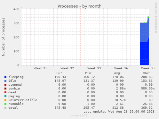This screenshot has height=119, width=159.
Task: Click total max value 369.52
Action: [x=147, y=108]
